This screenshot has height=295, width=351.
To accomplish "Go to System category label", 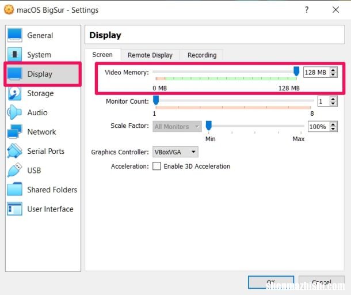I will [x=39, y=55].
